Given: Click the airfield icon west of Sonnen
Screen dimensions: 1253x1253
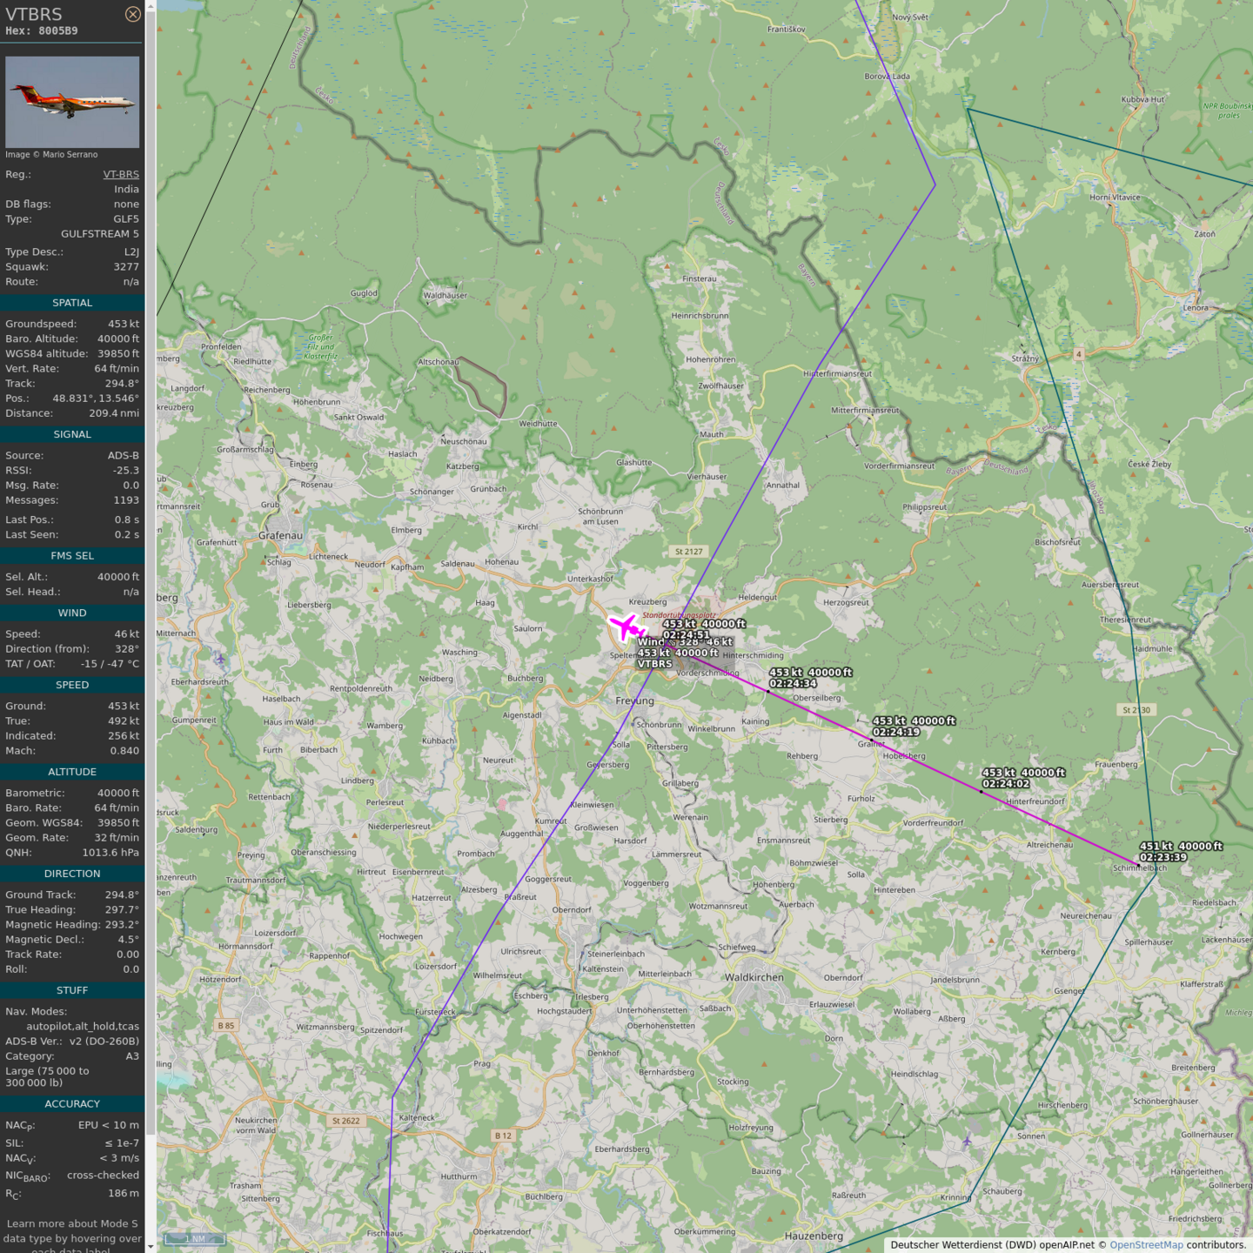Looking at the screenshot, I should click(x=967, y=1141).
